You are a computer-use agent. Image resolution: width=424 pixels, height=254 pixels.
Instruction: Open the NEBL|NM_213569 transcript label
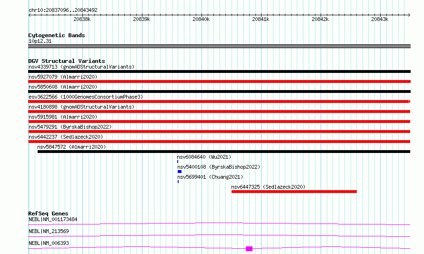[49, 231]
